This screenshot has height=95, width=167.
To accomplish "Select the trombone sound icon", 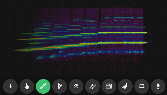I will pos(92,86).
